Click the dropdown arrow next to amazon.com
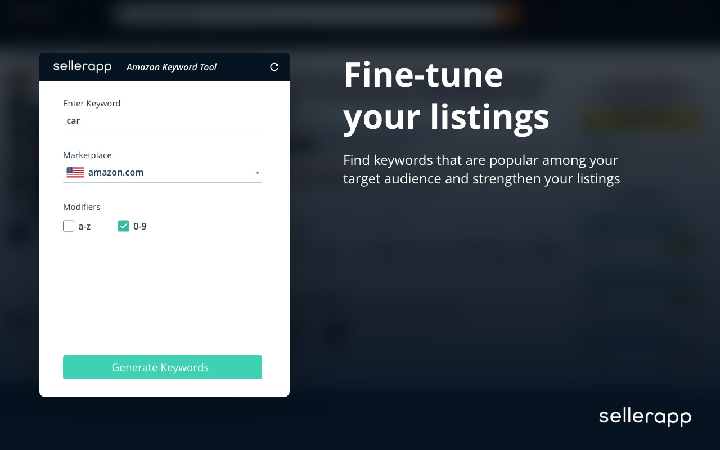Viewport: 720px width, 450px height. (257, 173)
